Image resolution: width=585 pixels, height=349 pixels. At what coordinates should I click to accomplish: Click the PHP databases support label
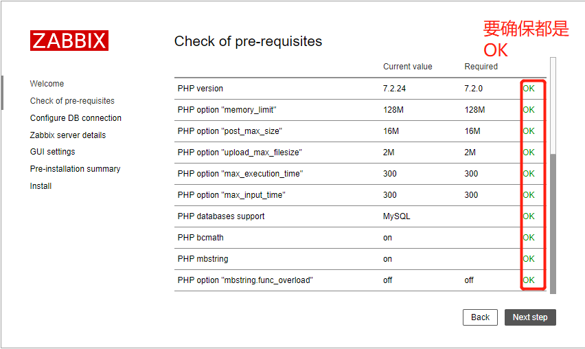[x=220, y=216]
